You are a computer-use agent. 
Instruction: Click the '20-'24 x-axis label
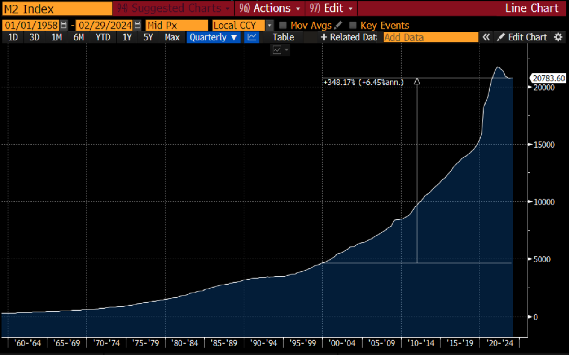(x=500, y=343)
